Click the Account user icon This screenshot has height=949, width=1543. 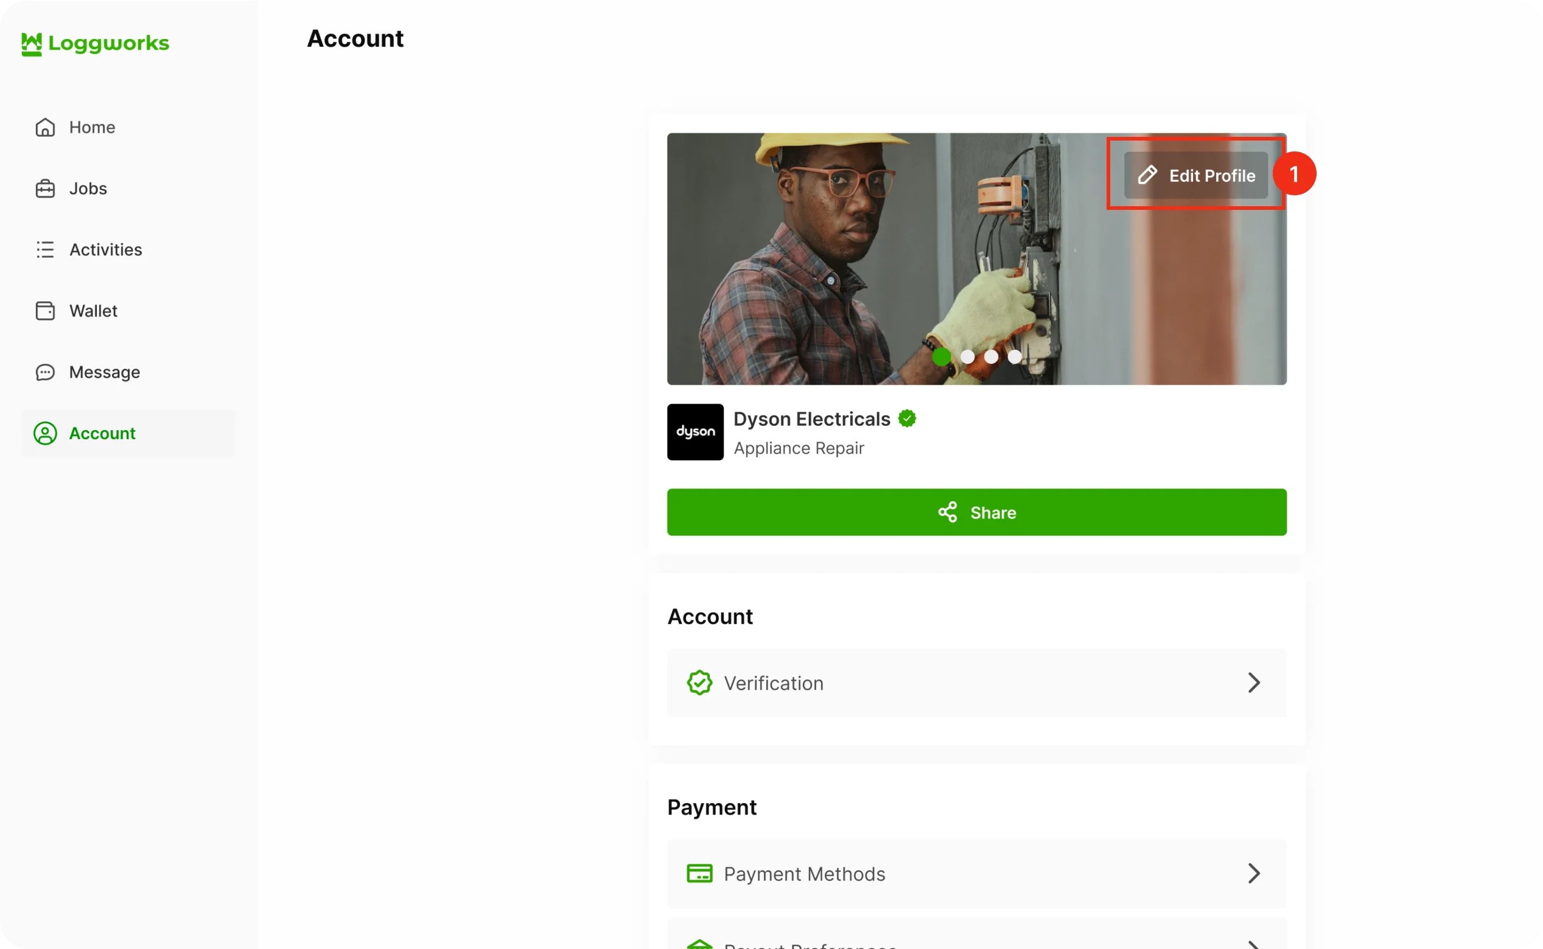click(x=45, y=433)
